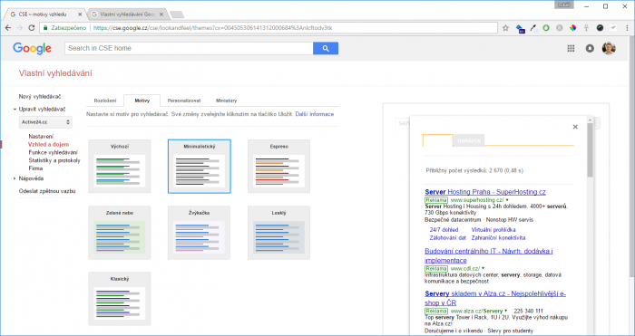Open Firma in the sidebar

(35, 168)
